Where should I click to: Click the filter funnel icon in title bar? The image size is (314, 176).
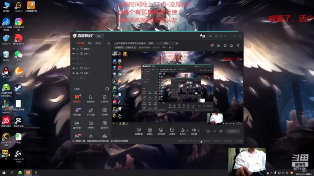pyautogui.click(x=221, y=36)
